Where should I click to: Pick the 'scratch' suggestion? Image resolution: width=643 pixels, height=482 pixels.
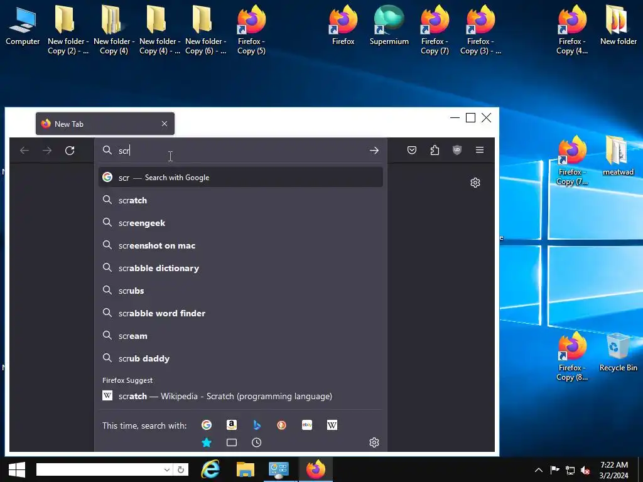pyautogui.click(x=240, y=200)
